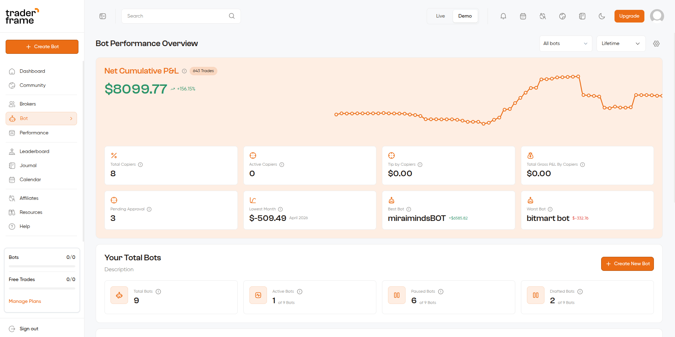Click the Upgrade button
This screenshot has height=337, width=675.
629,16
